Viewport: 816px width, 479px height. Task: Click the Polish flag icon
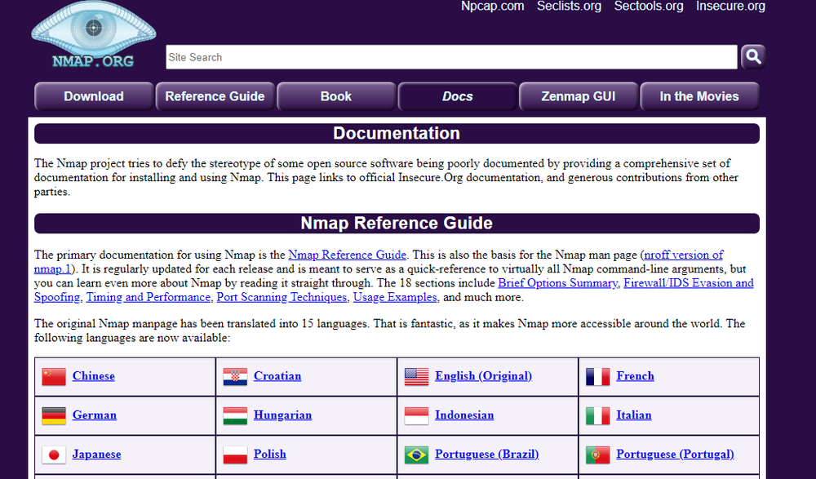click(x=235, y=455)
